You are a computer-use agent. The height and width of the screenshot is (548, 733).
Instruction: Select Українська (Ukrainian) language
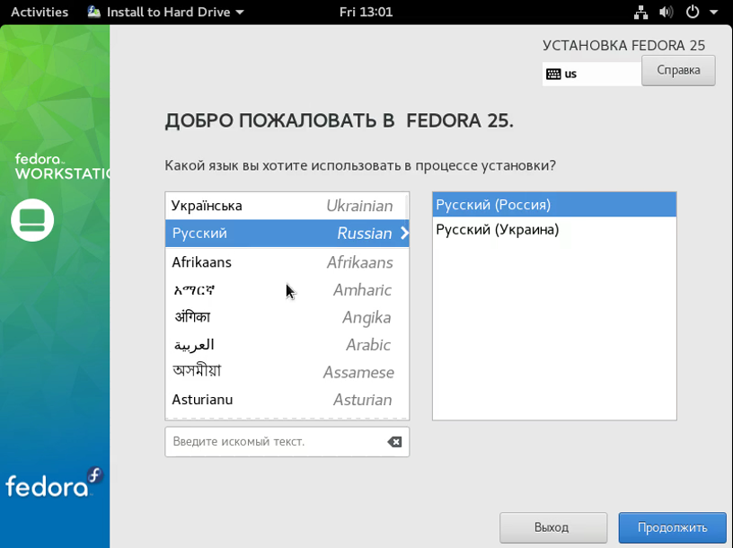(x=287, y=206)
